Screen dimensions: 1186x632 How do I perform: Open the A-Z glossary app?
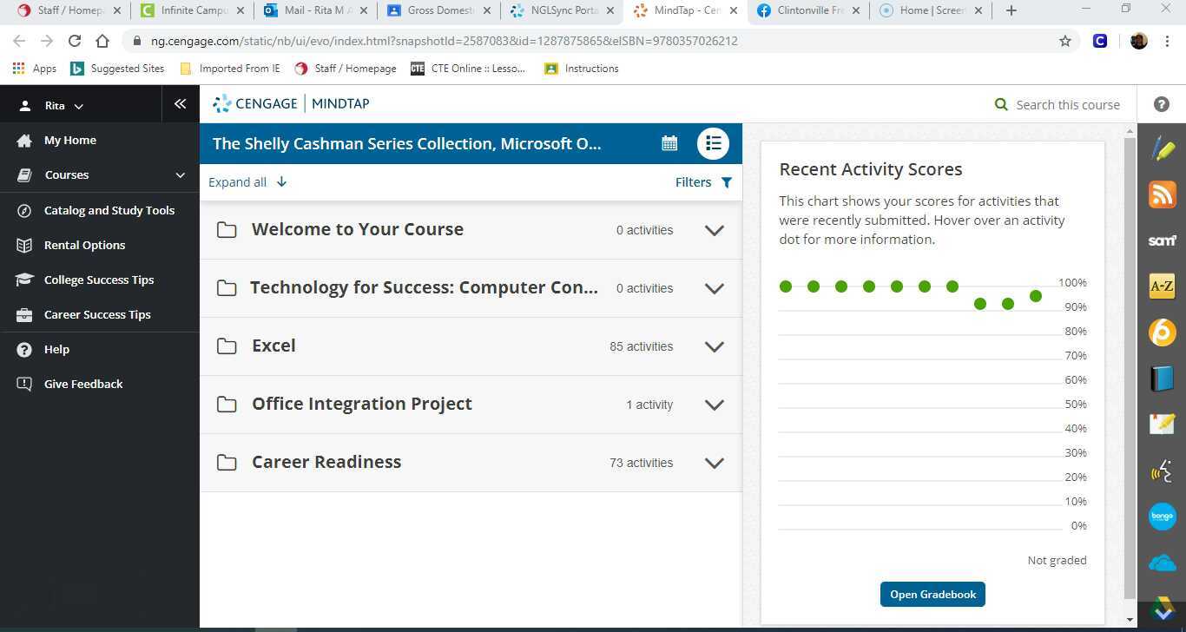coord(1162,286)
